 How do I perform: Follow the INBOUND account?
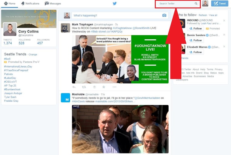tap(195, 28)
